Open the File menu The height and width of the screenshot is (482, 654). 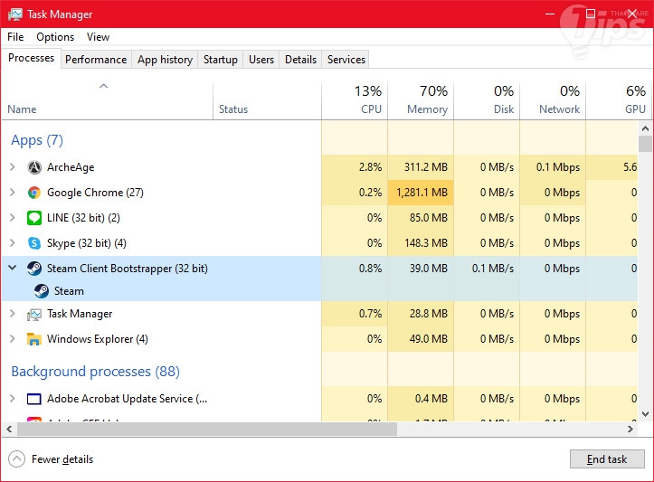click(15, 37)
